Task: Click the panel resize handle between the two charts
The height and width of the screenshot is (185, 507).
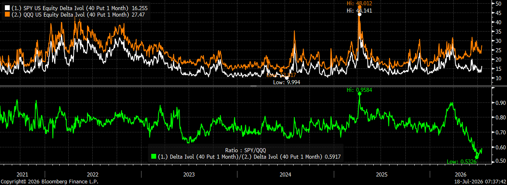Action: 253,86
